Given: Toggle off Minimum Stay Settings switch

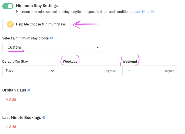Looking at the screenshot, I should (8, 6).
